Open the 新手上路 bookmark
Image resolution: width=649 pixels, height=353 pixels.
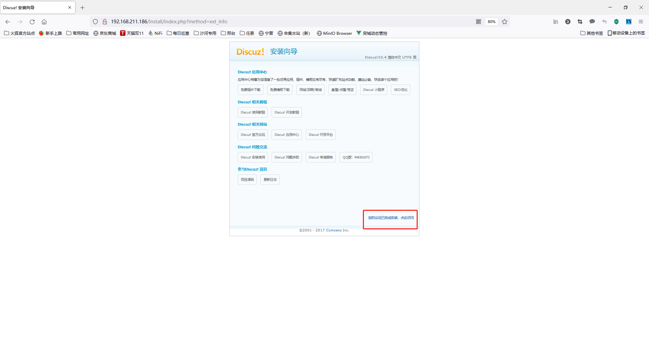(x=50, y=33)
